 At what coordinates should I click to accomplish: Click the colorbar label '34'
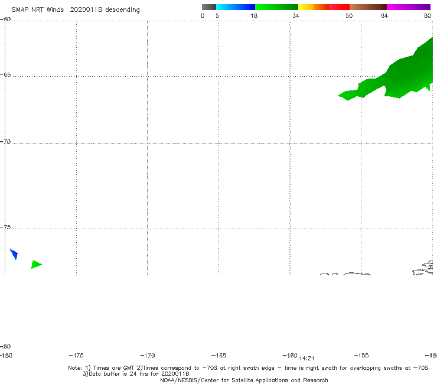(296, 16)
